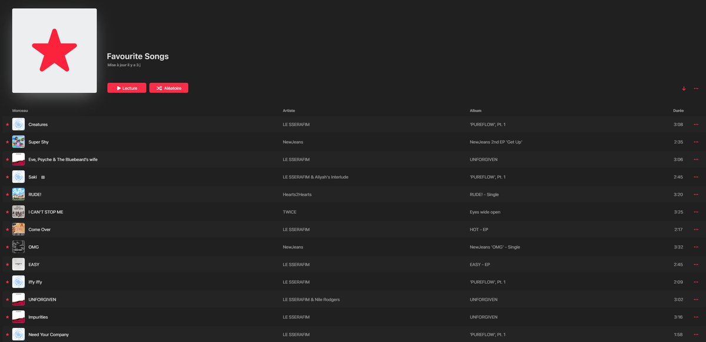Toggle the favourite star for EASY
Image resolution: width=706 pixels, height=342 pixels.
click(8, 264)
